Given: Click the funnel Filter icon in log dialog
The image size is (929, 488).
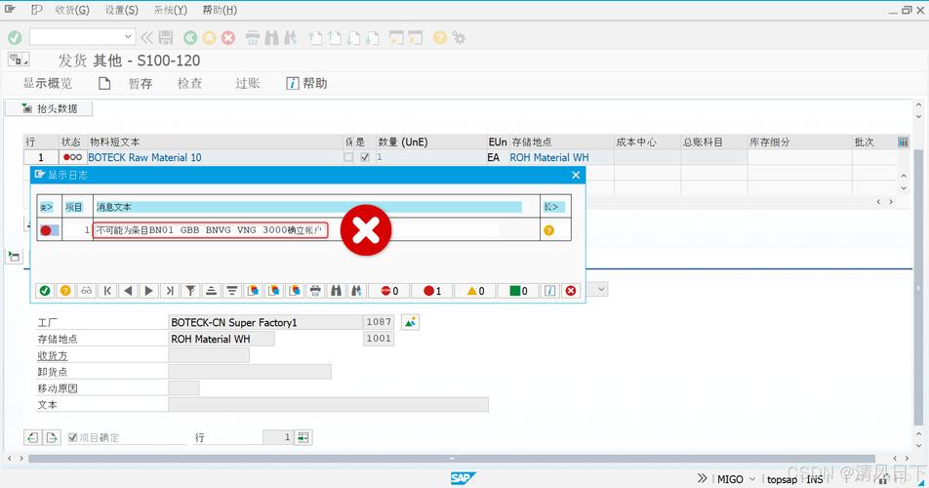Looking at the screenshot, I should pos(190,291).
